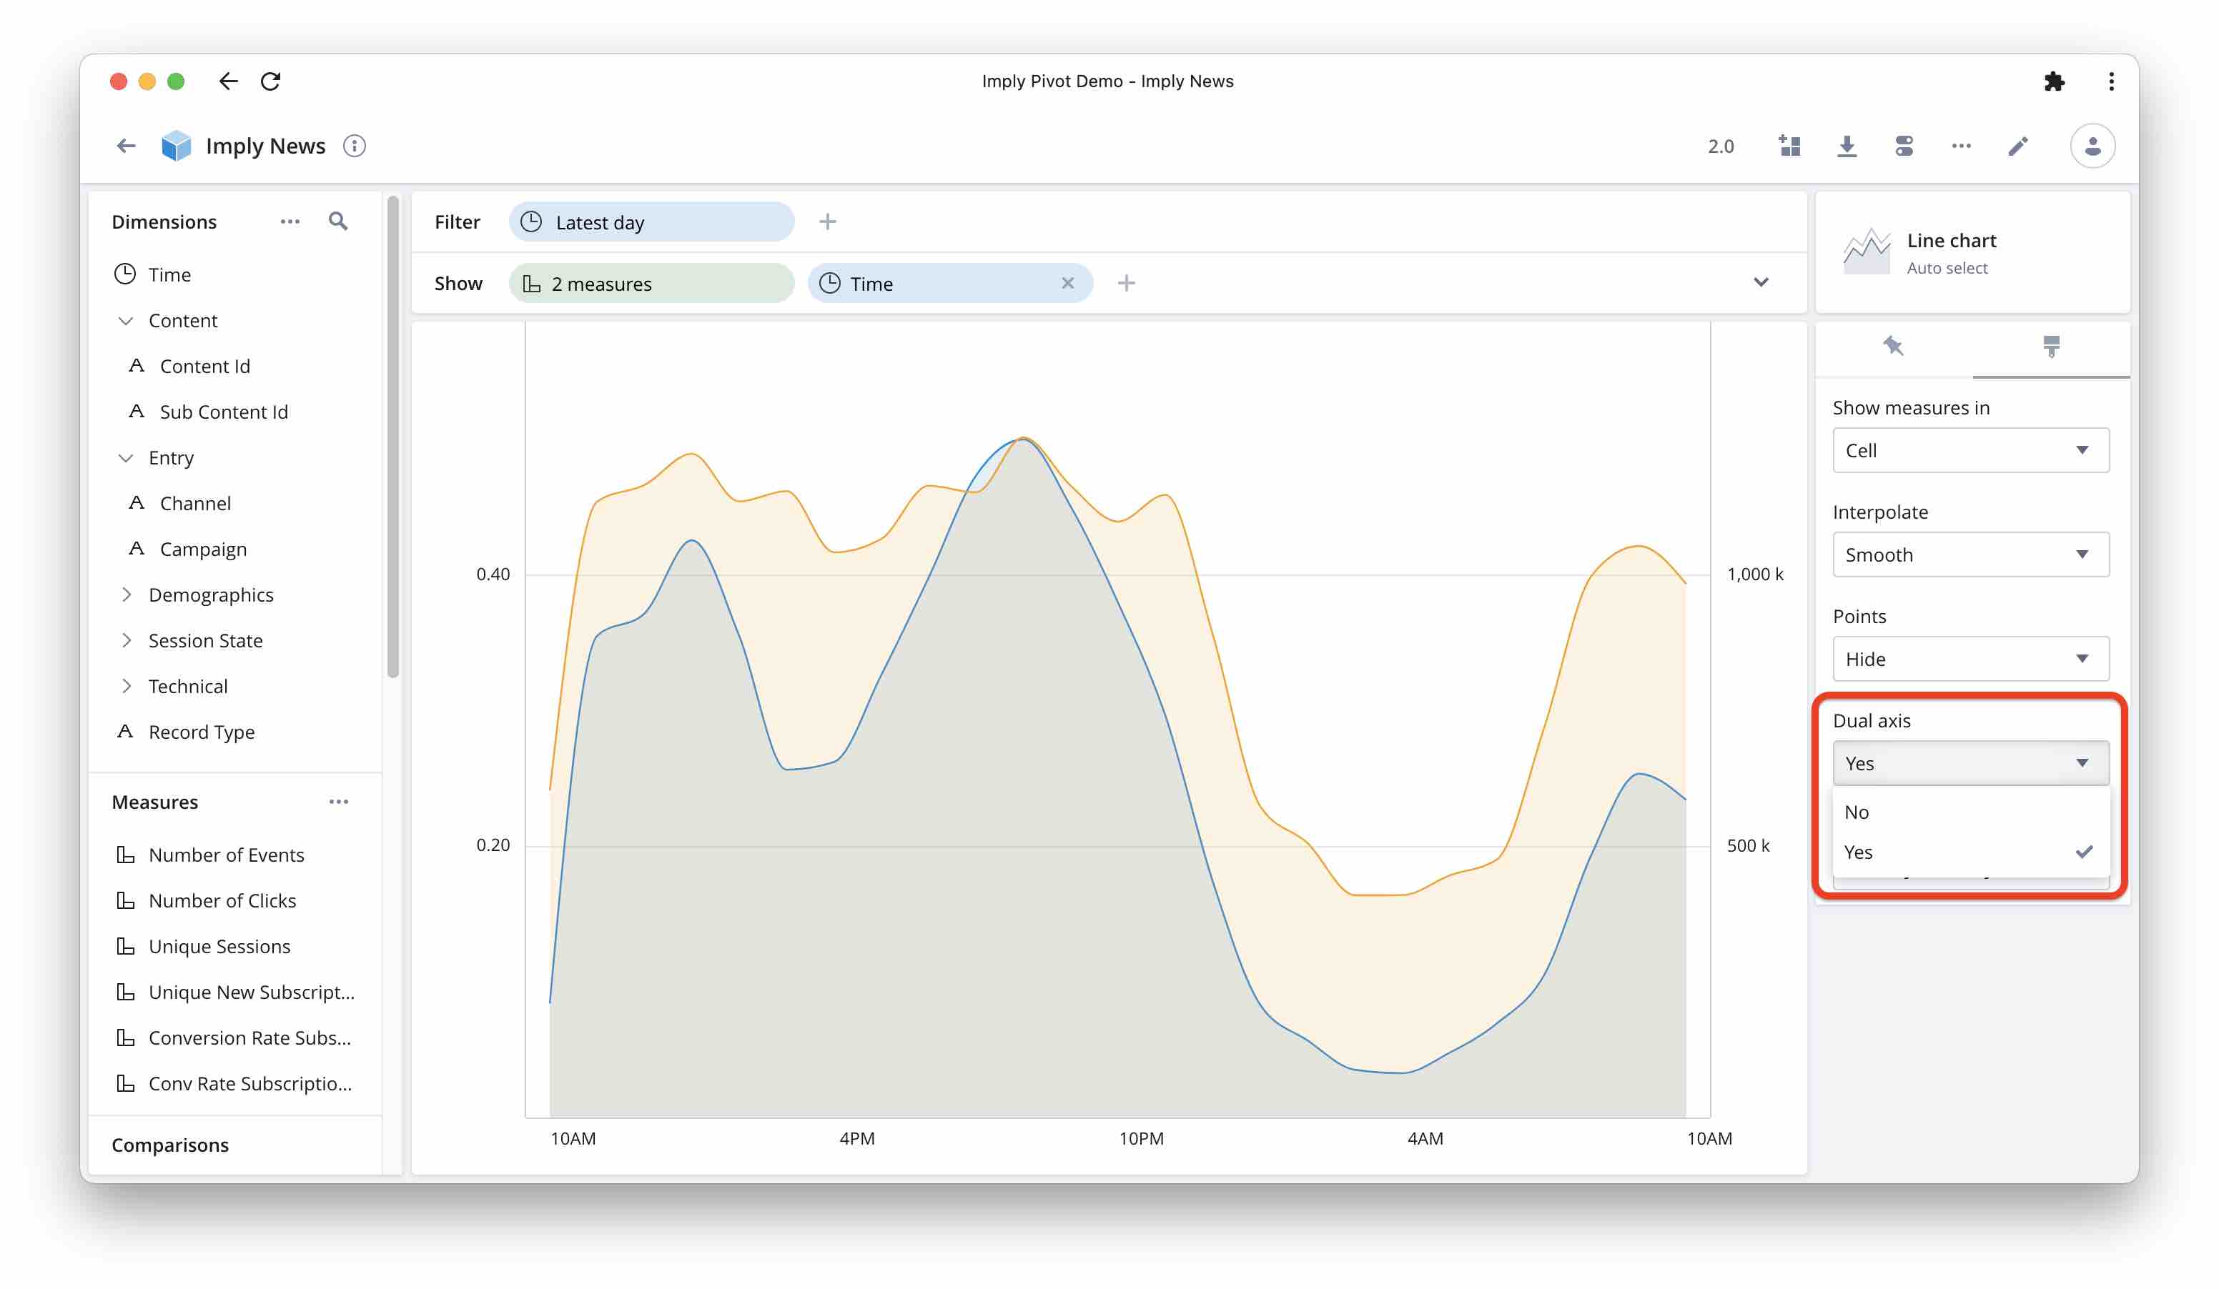Image resolution: width=2219 pixels, height=1289 pixels.
Task: Select the Number of Clicks measure
Action: (222, 900)
